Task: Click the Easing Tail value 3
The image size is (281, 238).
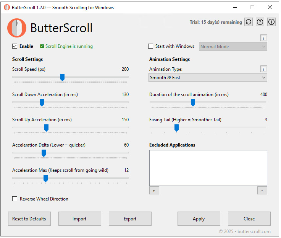Action: click(x=266, y=120)
